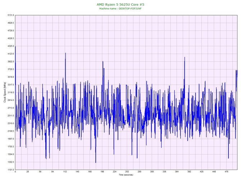Click the 1302.5 y-axis value
This screenshot has width=241, height=181.
coord(11,162)
